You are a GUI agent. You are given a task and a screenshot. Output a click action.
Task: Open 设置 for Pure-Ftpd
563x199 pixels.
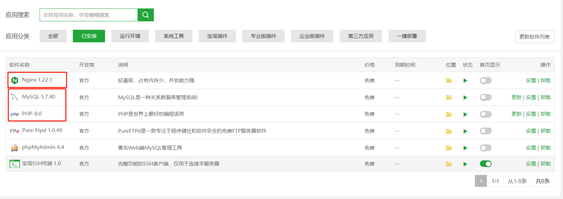(x=531, y=131)
